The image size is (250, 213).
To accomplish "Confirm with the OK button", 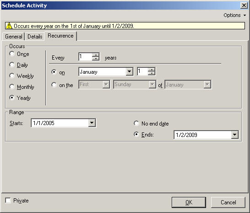I will tap(189, 202).
